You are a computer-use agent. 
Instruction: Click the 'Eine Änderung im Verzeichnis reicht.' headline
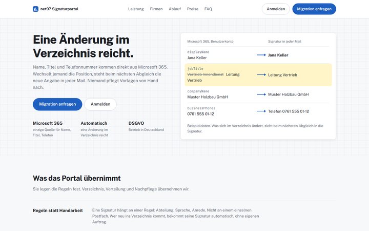coord(83,46)
